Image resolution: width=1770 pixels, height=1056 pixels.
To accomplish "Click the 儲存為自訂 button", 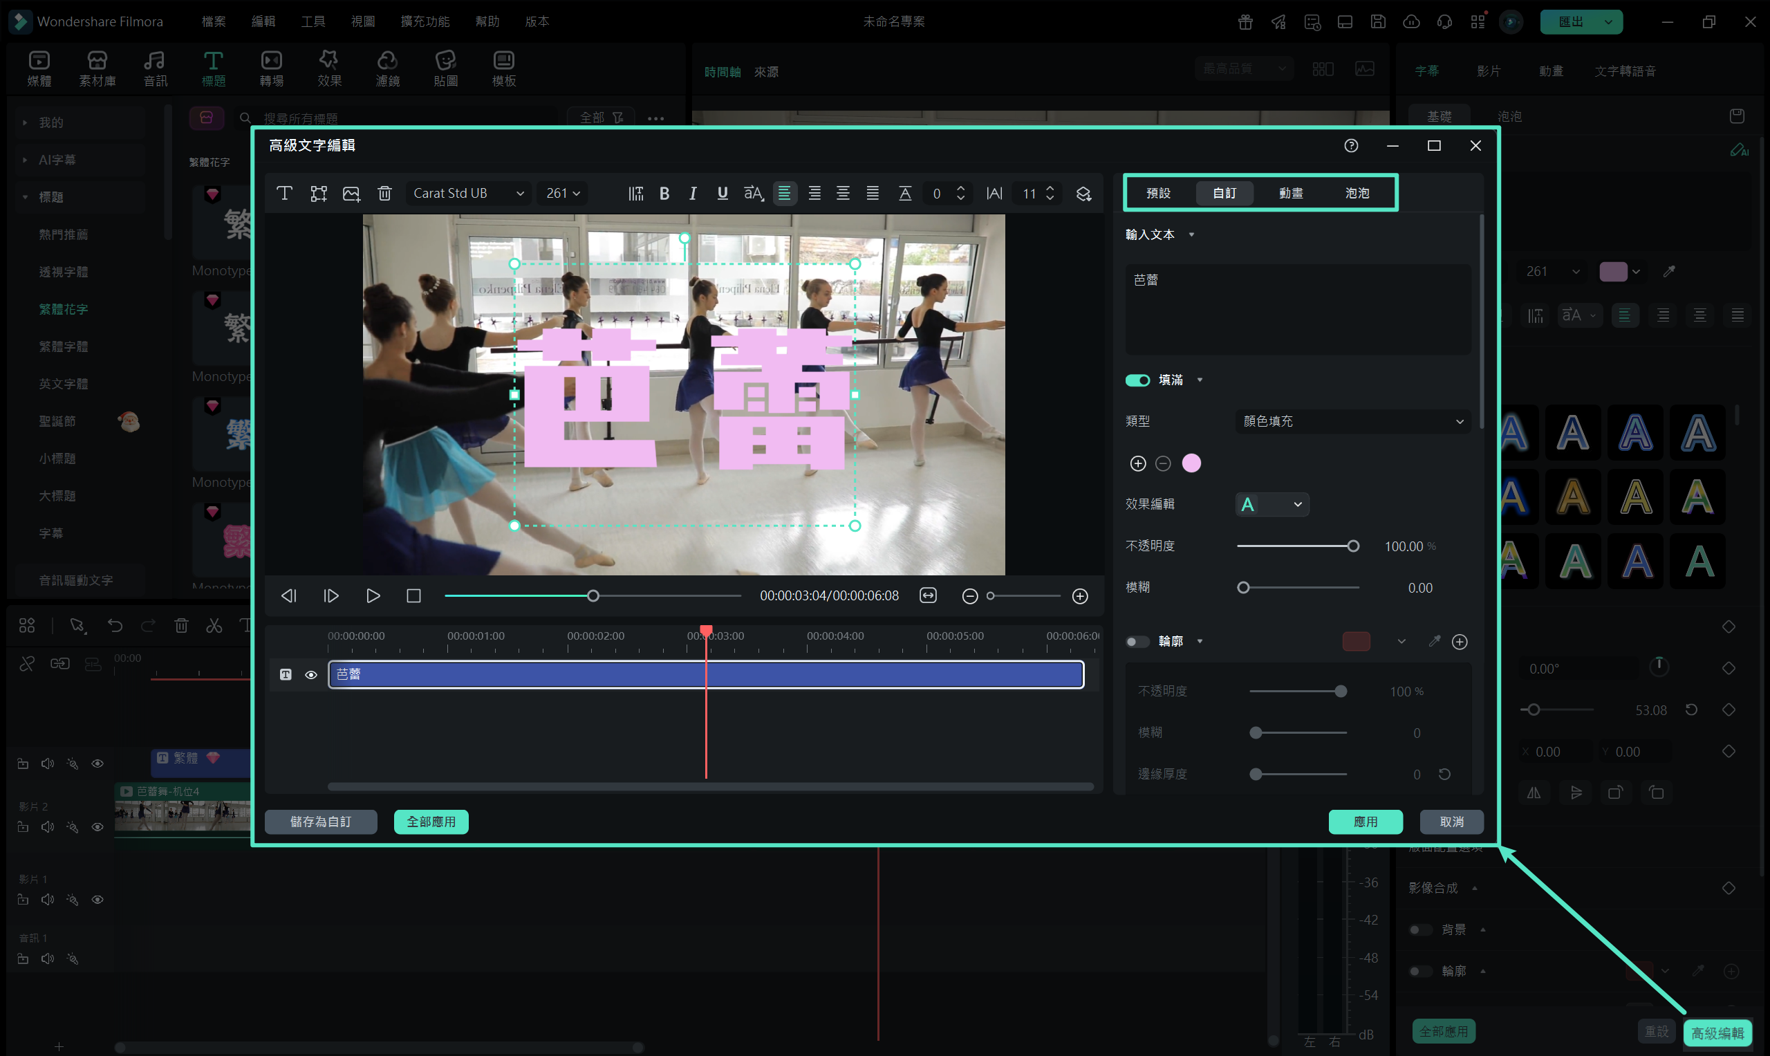I will click(321, 821).
